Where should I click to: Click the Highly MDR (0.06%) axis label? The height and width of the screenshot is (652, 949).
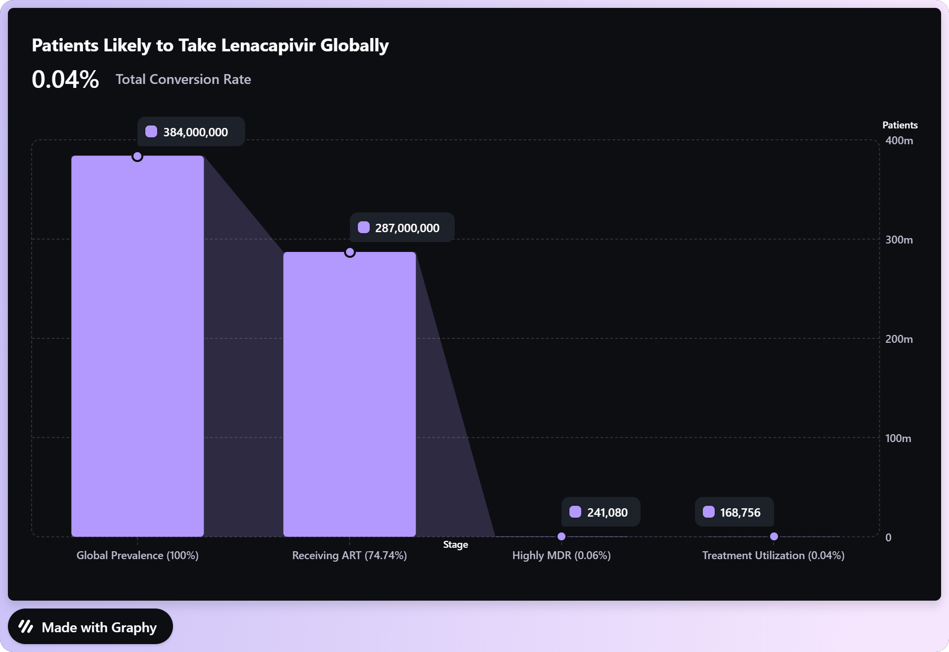[561, 555]
